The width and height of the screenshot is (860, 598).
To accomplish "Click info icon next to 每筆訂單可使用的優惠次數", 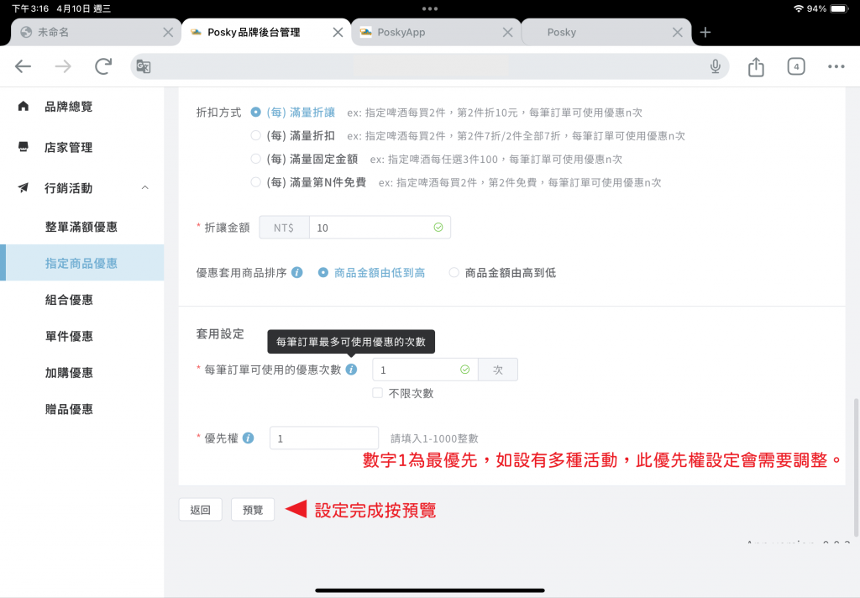I will 352,370.
